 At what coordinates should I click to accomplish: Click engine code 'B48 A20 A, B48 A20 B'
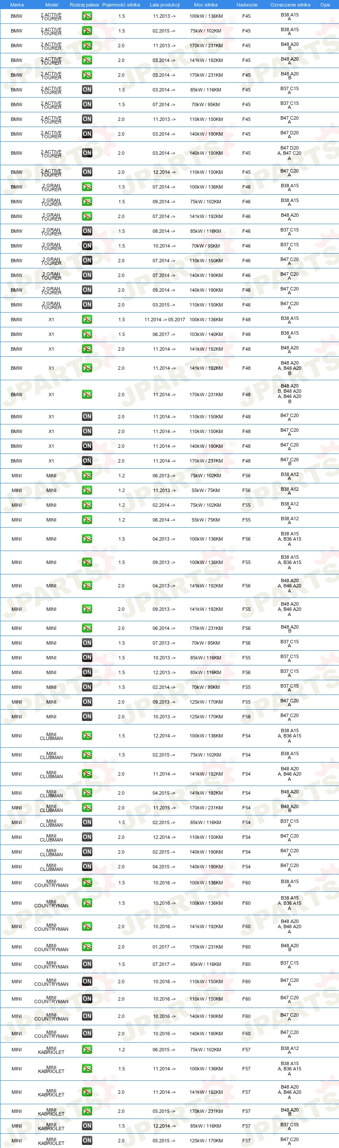click(290, 368)
